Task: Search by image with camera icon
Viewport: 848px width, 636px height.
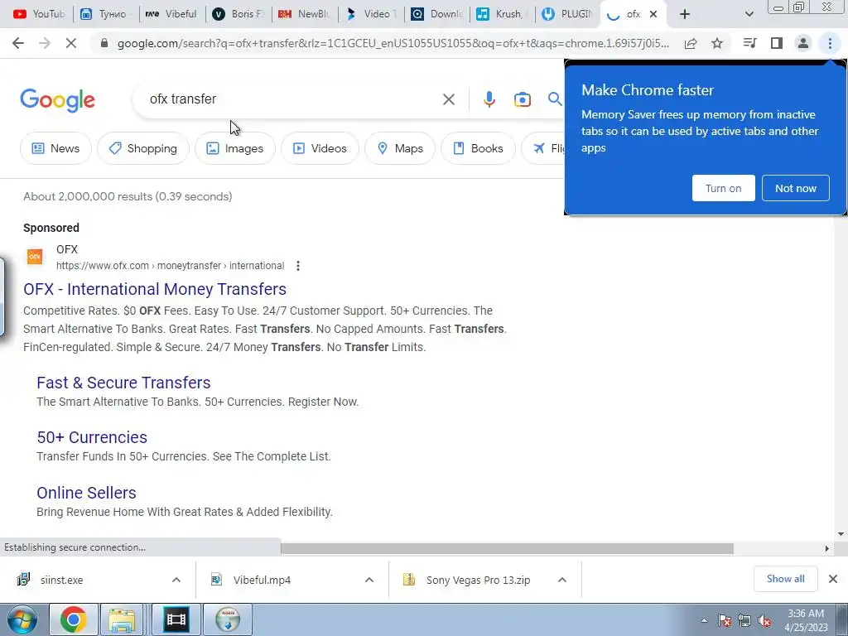Action: tap(522, 99)
